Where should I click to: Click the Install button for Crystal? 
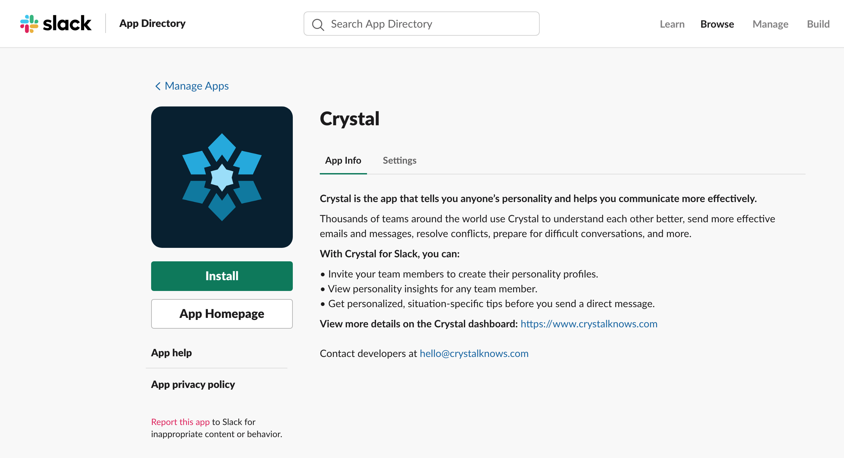pyautogui.click(x=222, y=276)
